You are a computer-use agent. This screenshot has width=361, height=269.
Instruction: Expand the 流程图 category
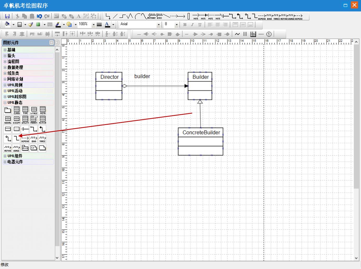[x=5, y=61]
